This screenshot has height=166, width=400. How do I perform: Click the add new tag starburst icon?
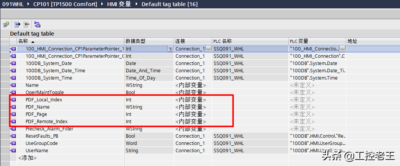pyautogui.click(x=6, y=24)
